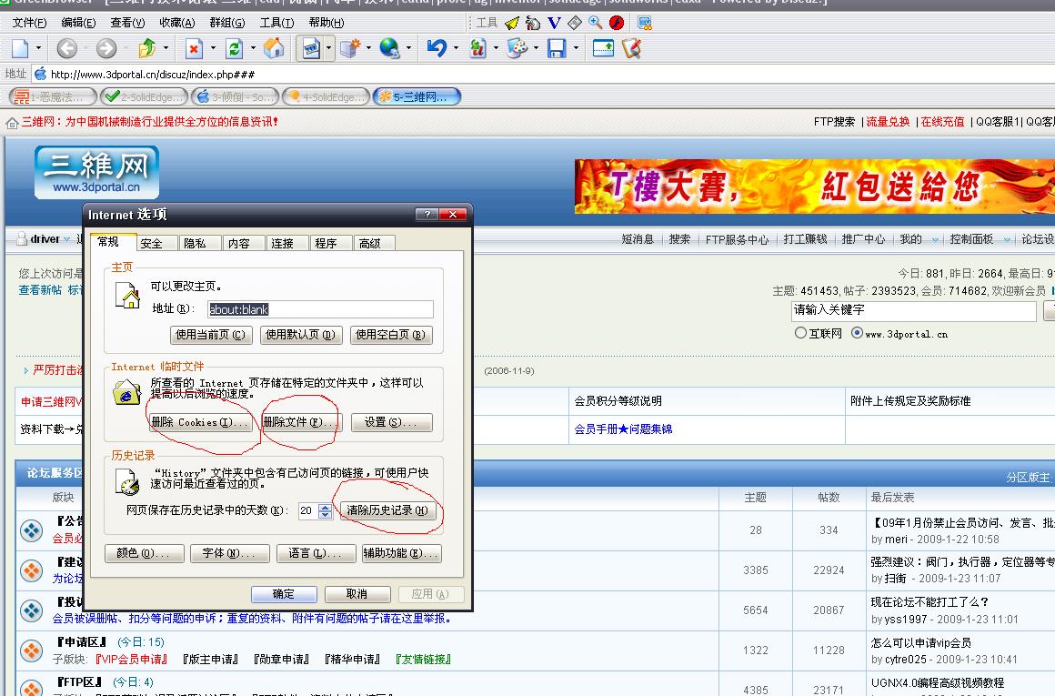The width and height of the screenshot is (1055, 696).
Task: Click the blue V tool icon
Action: click(554, 23)
